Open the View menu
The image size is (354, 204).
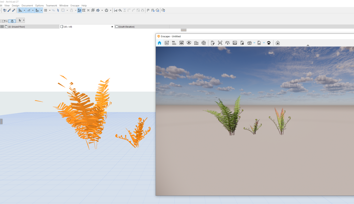click(x=7, y=5)
